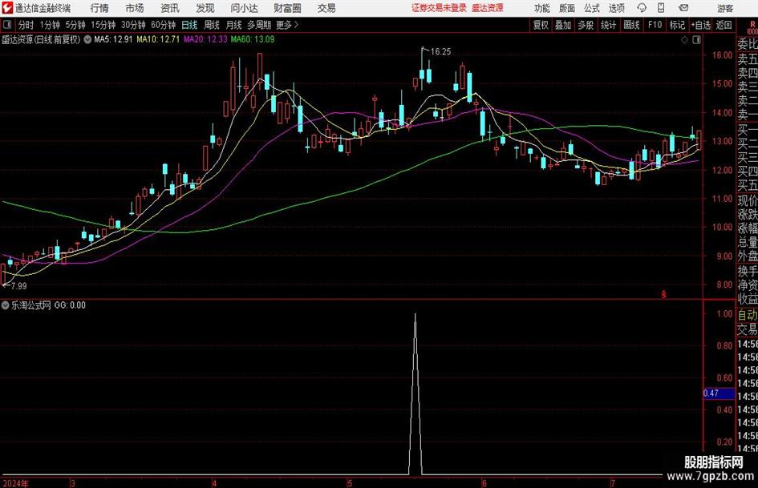
Task: Click the MA20: 12.33 value
Action: coord(205,39)
